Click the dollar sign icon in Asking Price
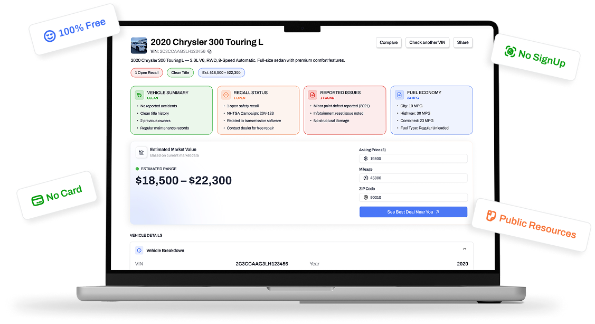 [x=366, y=159]
